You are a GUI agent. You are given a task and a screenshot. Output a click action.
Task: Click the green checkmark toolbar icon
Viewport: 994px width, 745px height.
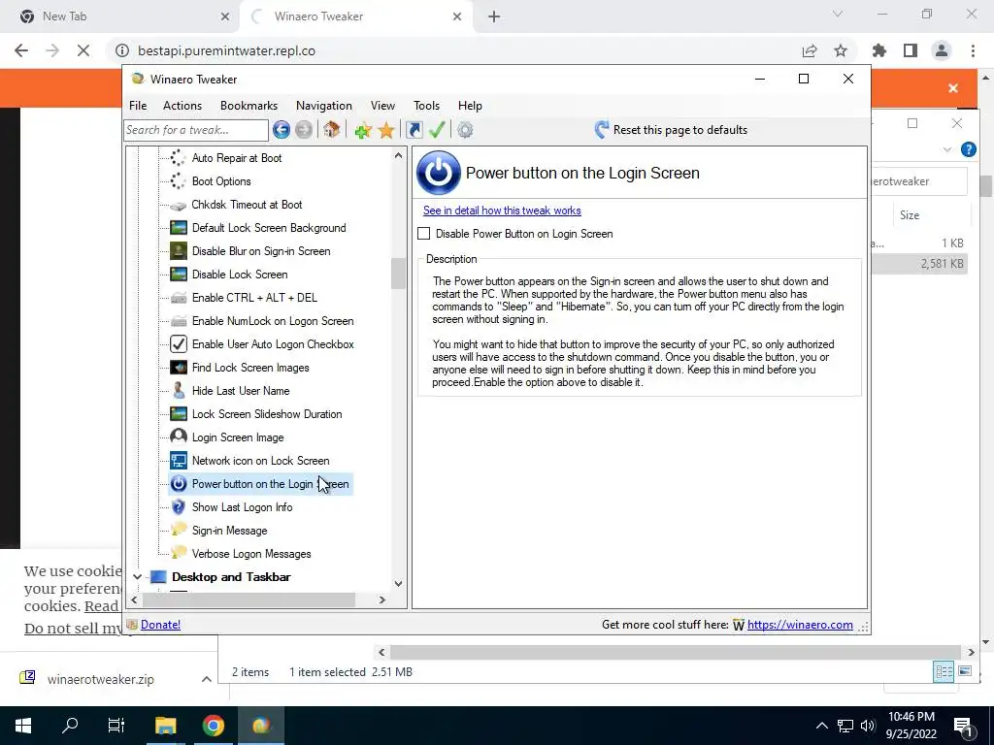437,130
